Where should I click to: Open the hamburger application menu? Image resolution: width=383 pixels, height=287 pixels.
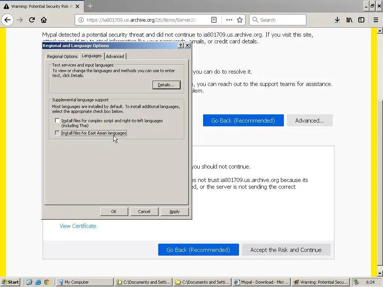click(376, 20)
